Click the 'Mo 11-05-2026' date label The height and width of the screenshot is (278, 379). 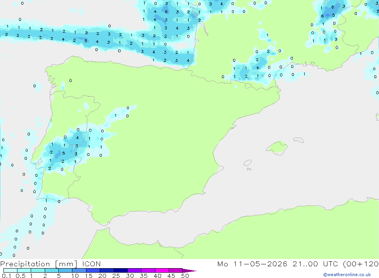point(252,264)
